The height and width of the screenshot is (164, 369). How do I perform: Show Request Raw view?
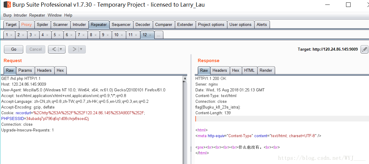pyautogui.click(x=10, y=70)
